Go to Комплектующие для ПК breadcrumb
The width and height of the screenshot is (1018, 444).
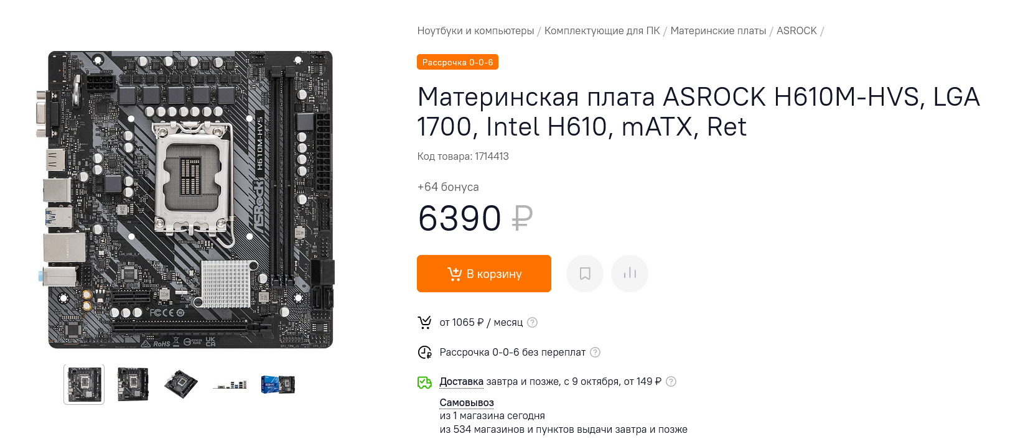click(602, 31)
